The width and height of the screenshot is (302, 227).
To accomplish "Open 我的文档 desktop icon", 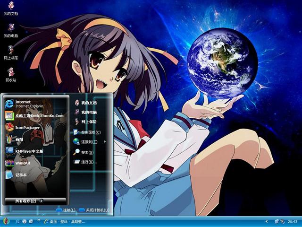I will pos(11,9).
